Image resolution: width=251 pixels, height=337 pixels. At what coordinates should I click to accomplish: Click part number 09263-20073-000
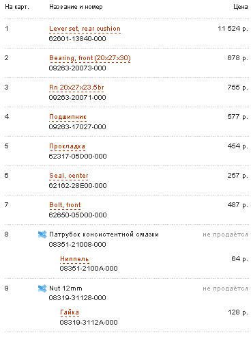click(78, 68)
